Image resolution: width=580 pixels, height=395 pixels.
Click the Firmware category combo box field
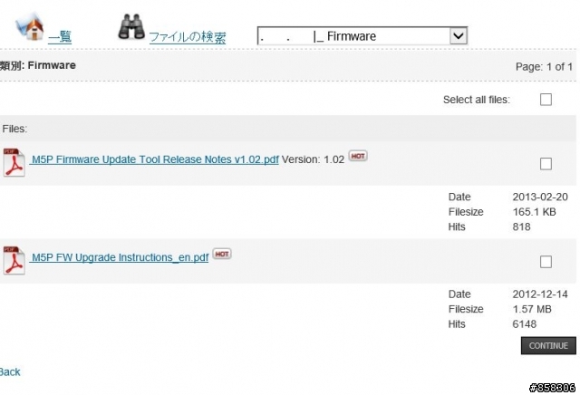coord(362,36)
